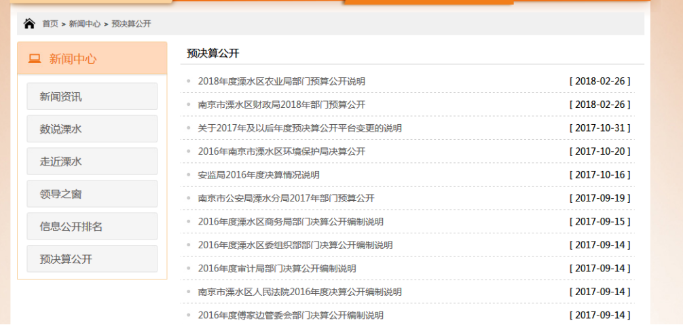The height and width of the screenshot is (325, 683).
Task: Open 领导之窗 sidebar item
Action: 92,194
